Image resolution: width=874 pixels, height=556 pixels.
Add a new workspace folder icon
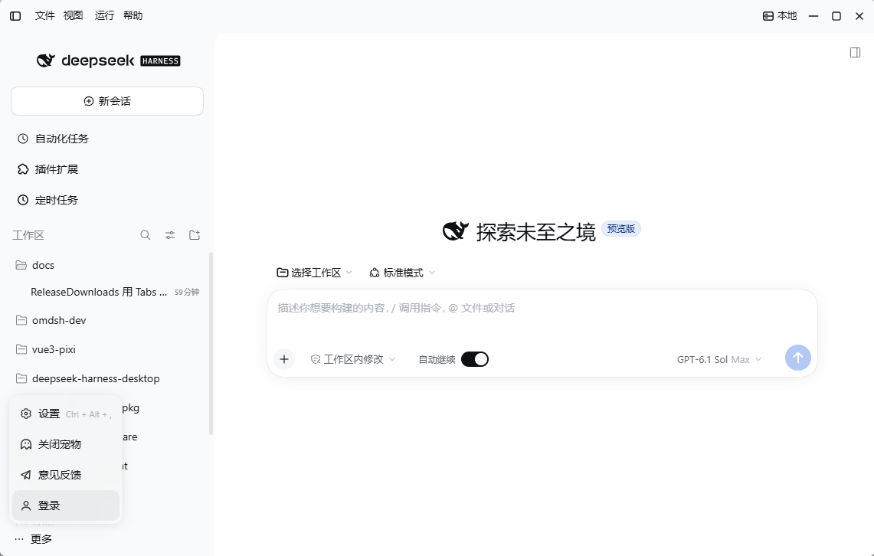pos(195,235)
